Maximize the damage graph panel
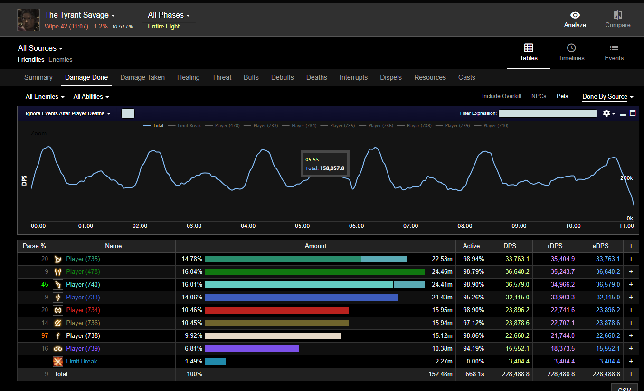Image resolution: width=644 pixels, height=391 pixels. [x=633, y=113]
